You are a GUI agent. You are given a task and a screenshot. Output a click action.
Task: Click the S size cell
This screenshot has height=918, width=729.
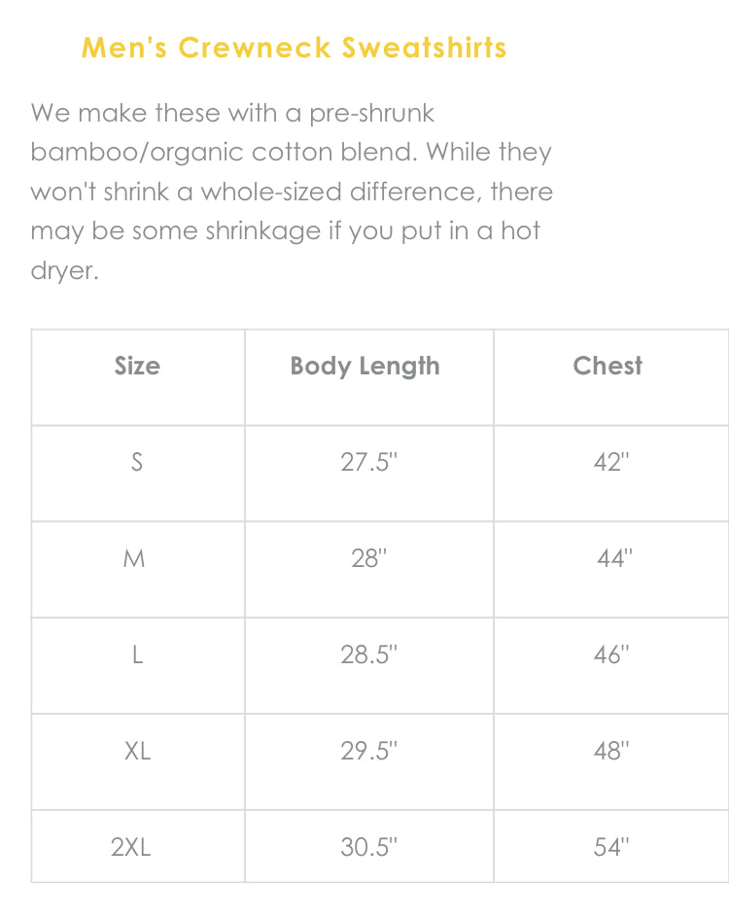pyautogui.click(x=137, y=463)
